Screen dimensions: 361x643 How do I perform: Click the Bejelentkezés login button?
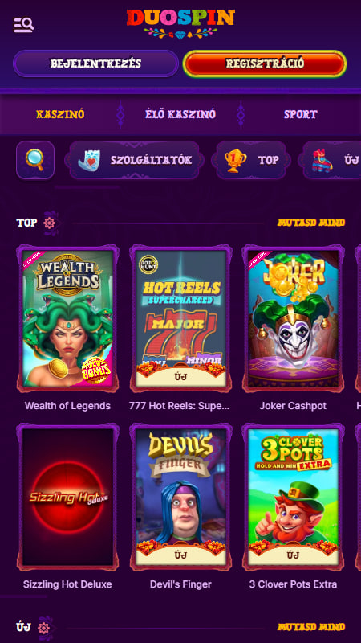click(x=95, y=63)
